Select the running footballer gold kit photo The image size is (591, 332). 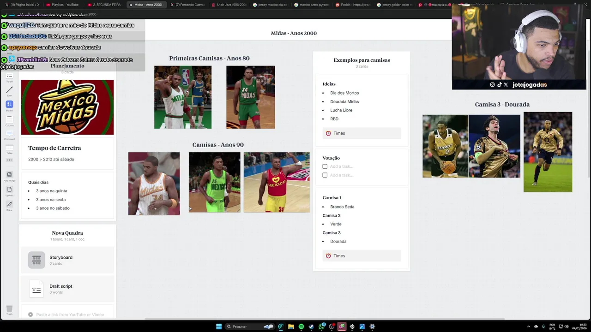coord(548,152)
